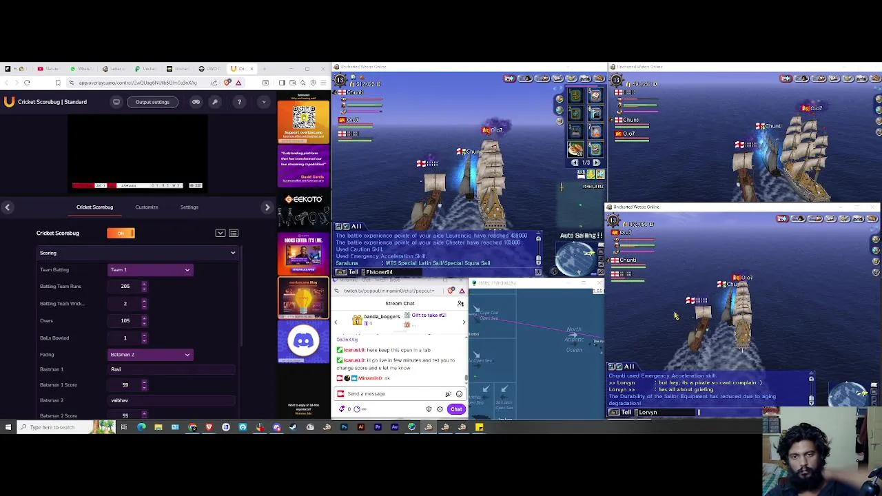Click the moderator shield icon in chat
The width and height of the screenshot is (882, 496).
429,409
